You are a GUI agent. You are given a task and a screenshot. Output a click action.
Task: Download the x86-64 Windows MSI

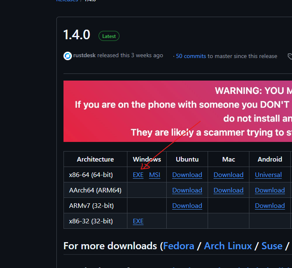pyautogui.click(x=155, y=175)
